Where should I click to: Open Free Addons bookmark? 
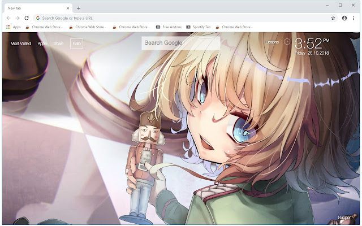(x=169, y=27)
